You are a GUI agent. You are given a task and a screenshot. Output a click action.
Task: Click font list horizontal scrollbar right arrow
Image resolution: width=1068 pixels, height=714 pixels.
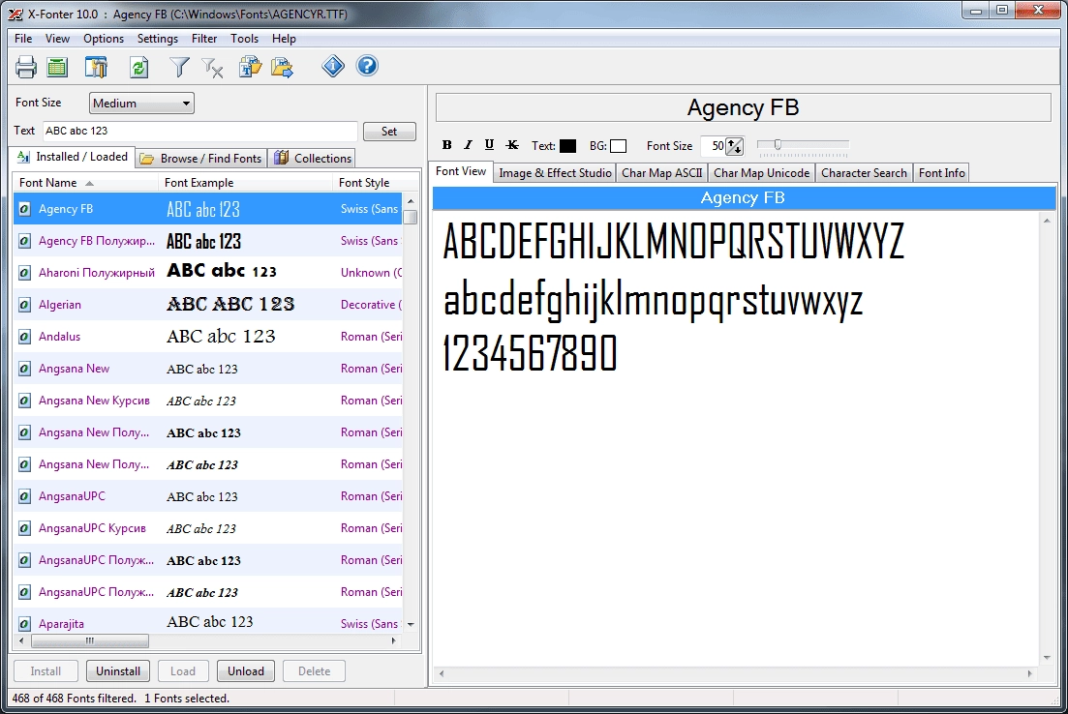point(394,640)
